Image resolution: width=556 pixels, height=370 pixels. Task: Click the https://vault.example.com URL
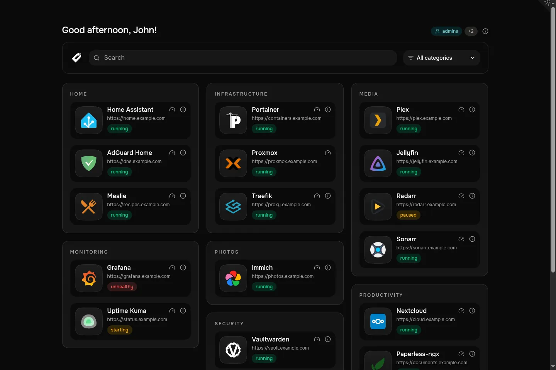pyautogui.click(x=280, y=348)
